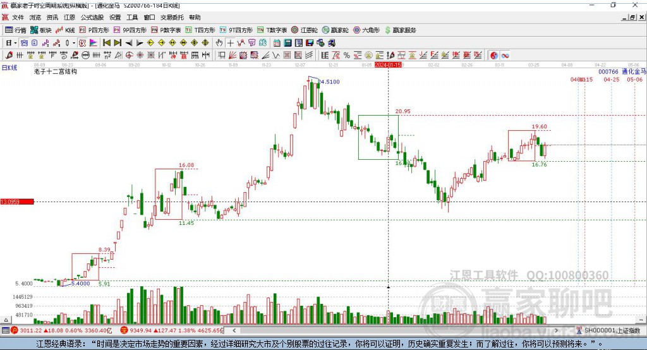647x350 pixels.
Task: Click the floppy disk save icon
Action: 310,42
